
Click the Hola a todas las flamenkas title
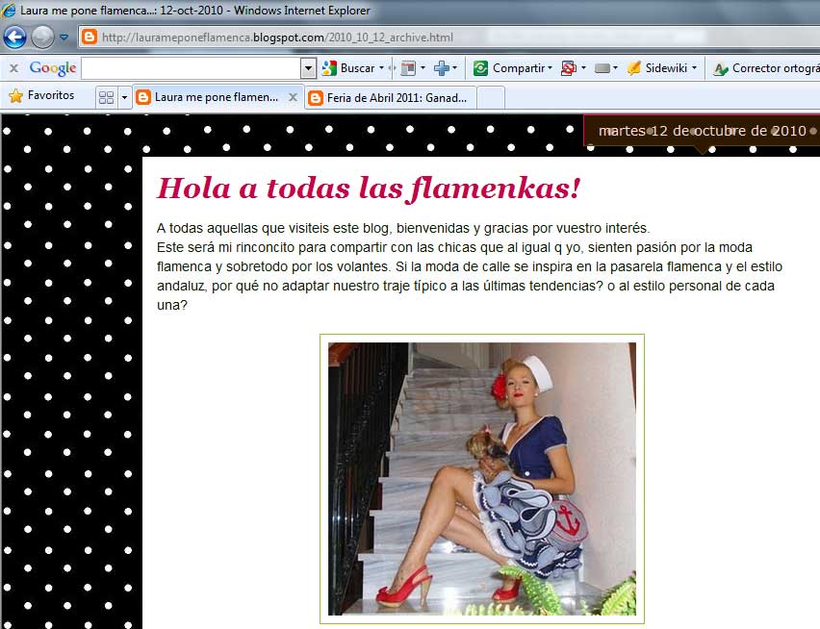pos(369,189)
